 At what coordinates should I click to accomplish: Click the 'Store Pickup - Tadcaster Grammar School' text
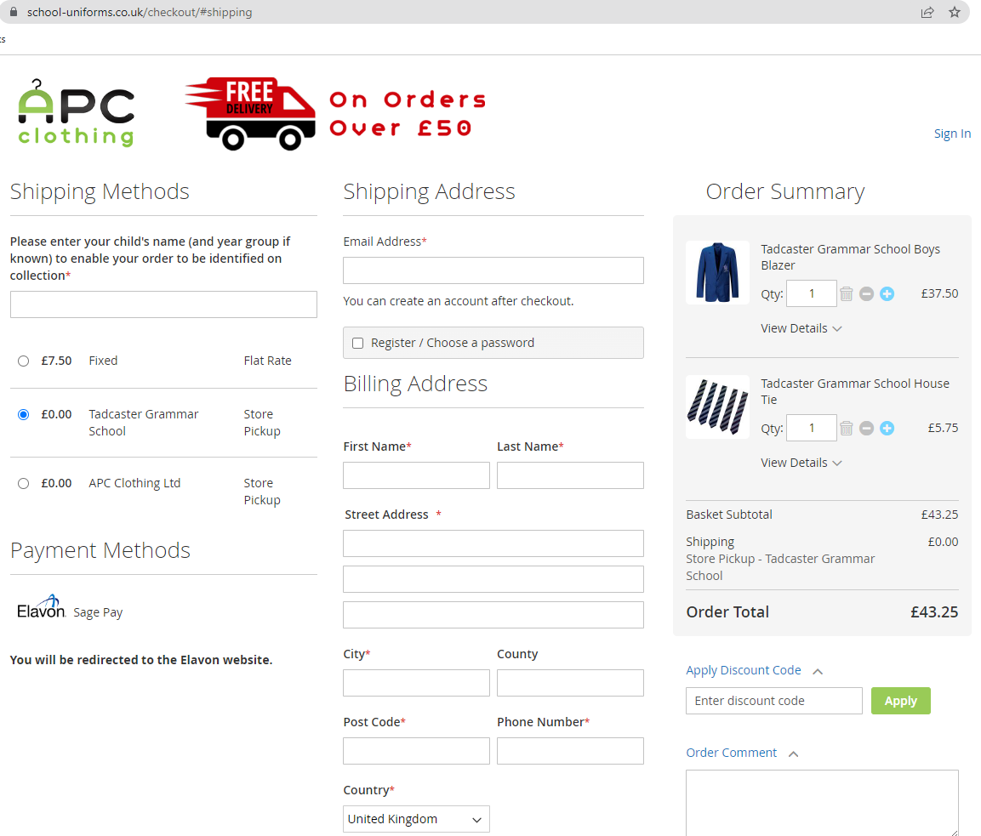click(780, 567)
